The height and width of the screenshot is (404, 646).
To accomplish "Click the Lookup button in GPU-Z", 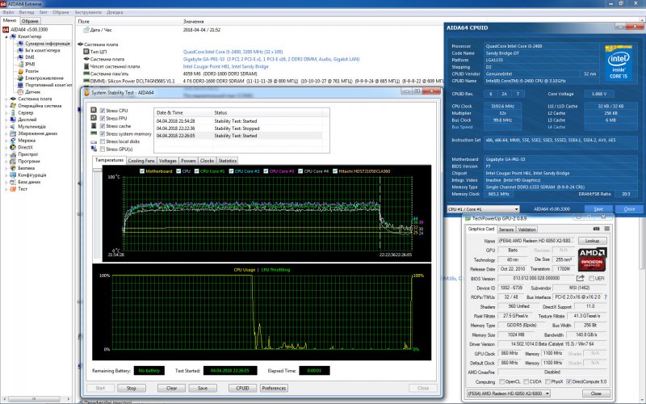I will tap(593, 240).
